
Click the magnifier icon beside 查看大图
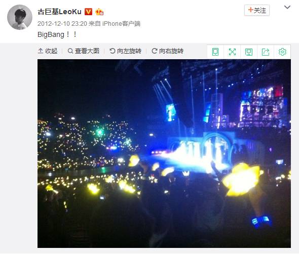coord(70,51)
